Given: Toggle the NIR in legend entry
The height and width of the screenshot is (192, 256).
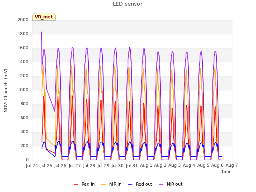Looking at the screenshot, I should point(111,184).
